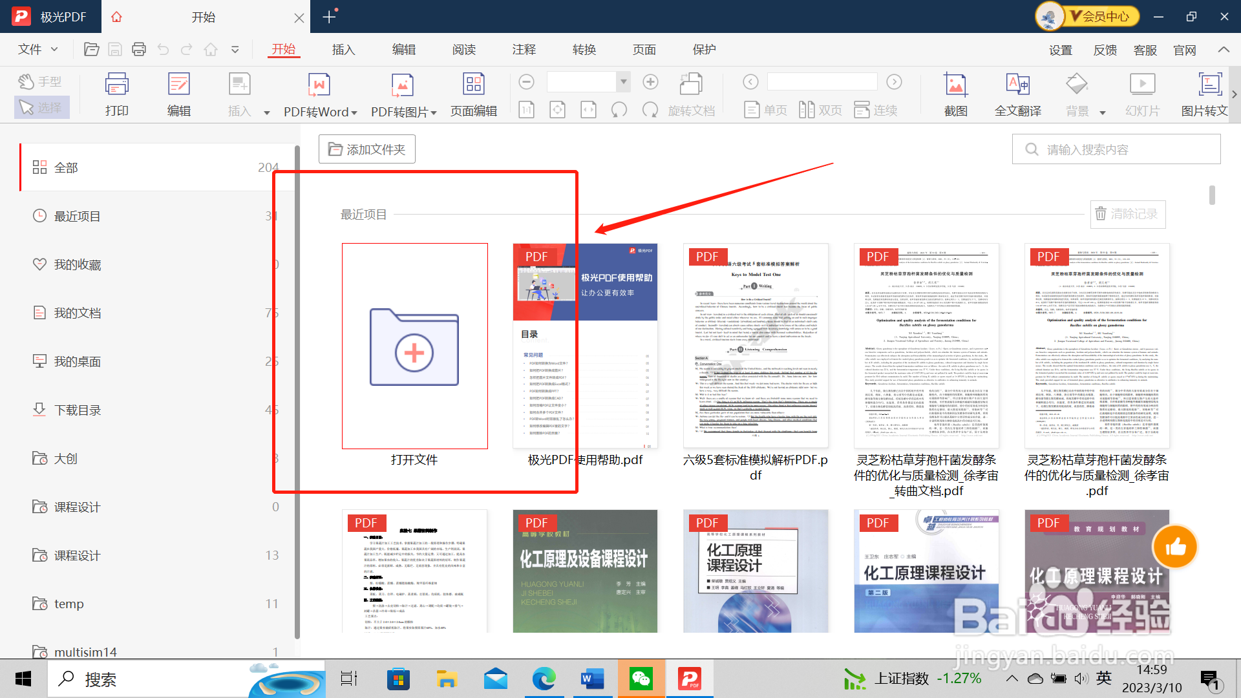Click the thumbs-up feedback floating button
The image size is (1241, 698).
tap(1174, 547)
